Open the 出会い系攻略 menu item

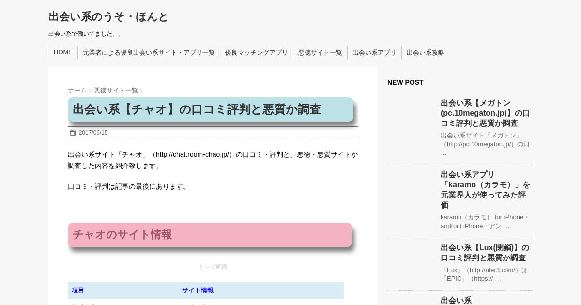click(x=425, y=53)
